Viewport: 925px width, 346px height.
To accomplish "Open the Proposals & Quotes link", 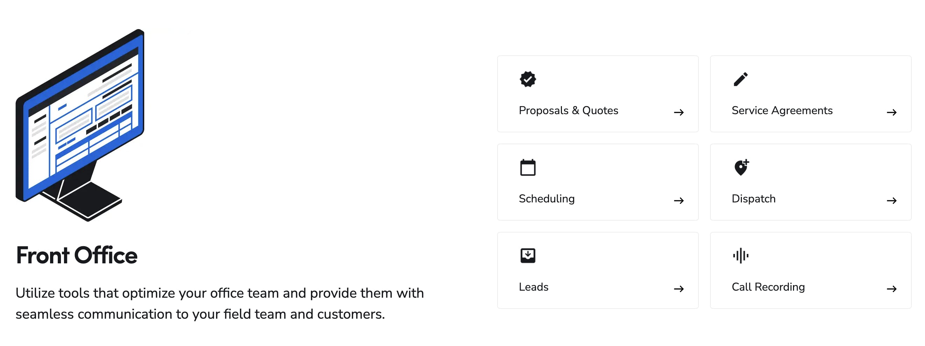I will (x=568, y=110).
